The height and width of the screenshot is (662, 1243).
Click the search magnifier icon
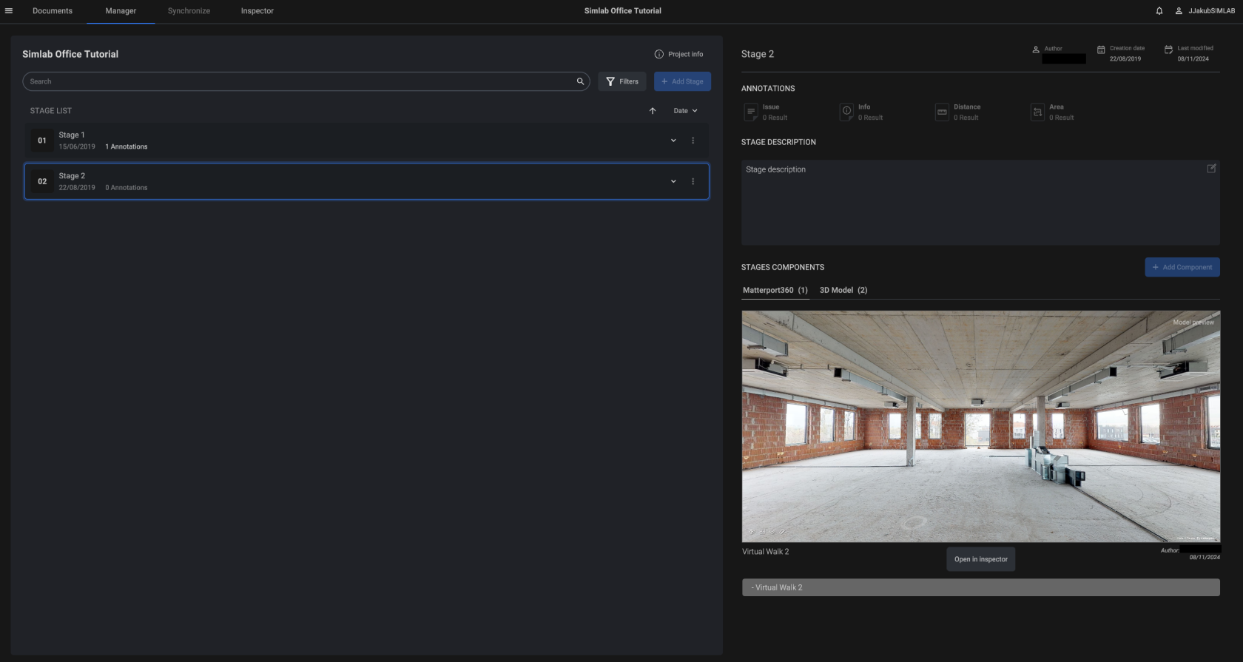coord(580,81)
